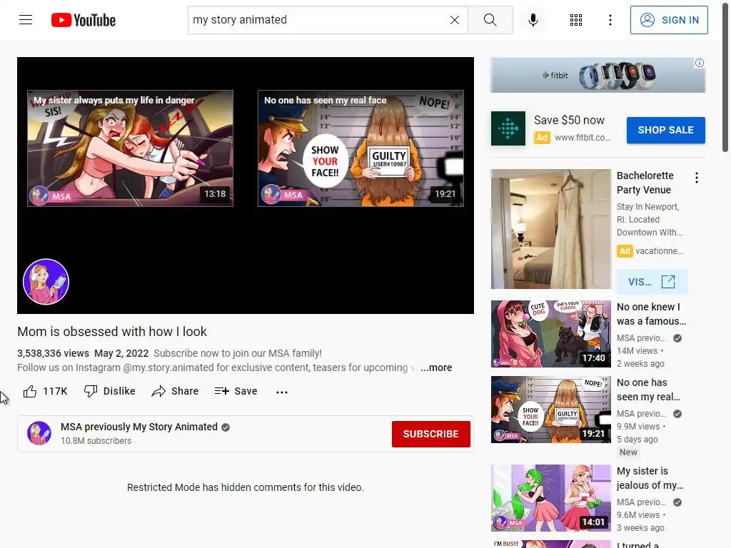Open settings three-dot menu in header

[610, 20]
